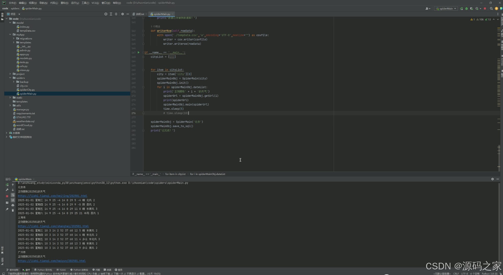
Task: Open spiderMain run configuration dropdown
Action: (x=446, y=9)
